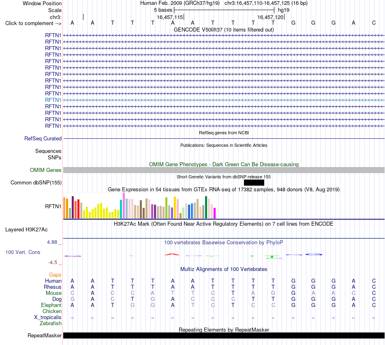Click the cyan bar in GTEx expression chart
385x345 pixels.
pos(121,209)
